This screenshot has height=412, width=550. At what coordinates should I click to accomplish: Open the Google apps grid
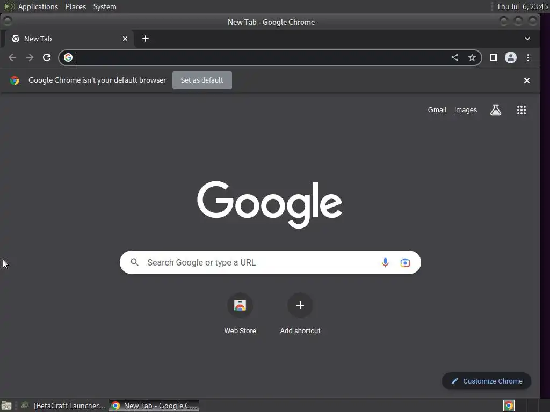(522, 110)
